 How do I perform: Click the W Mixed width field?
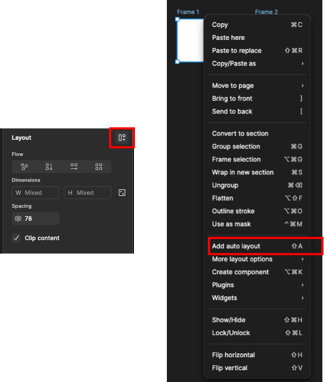point(36,193)
